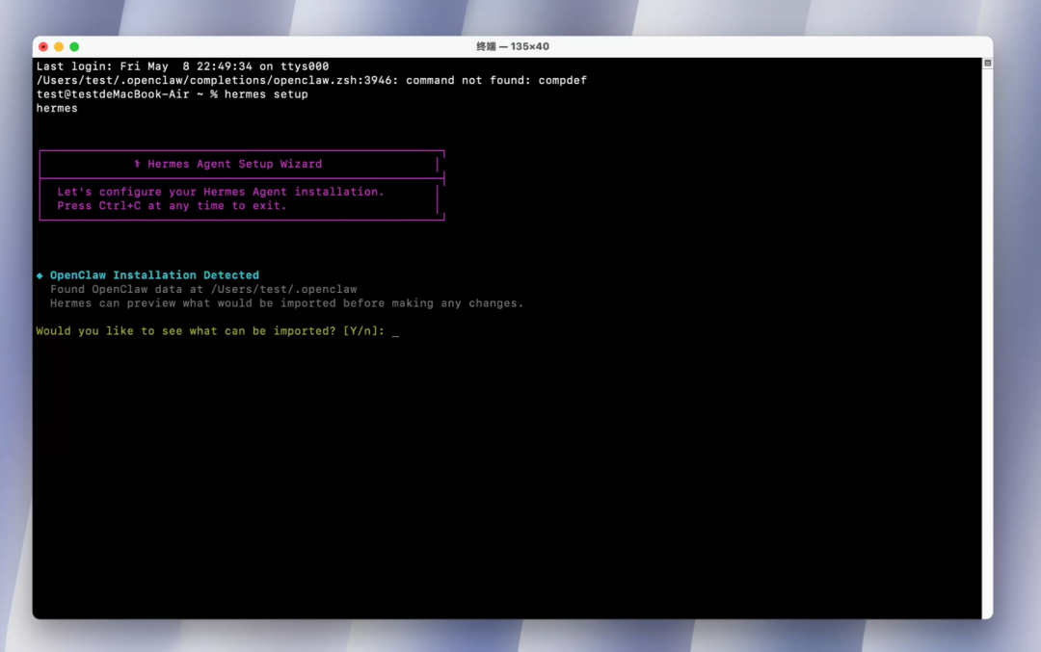
Task: Click 'Let's configure your Hermes Agent installation.' text
Action: coord(221,192)
